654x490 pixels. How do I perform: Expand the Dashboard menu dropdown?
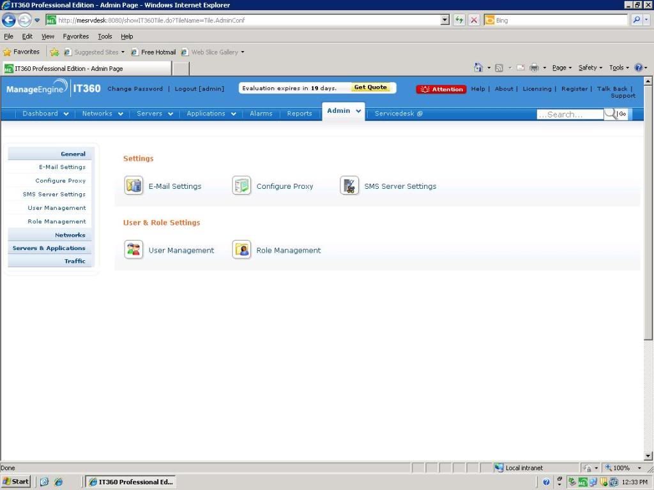click(x=66, y=114)
